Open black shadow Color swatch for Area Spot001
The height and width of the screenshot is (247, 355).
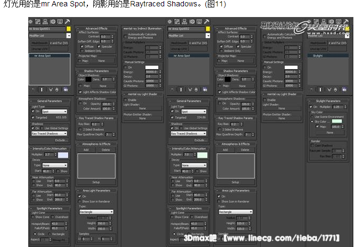tap(88, 79)
